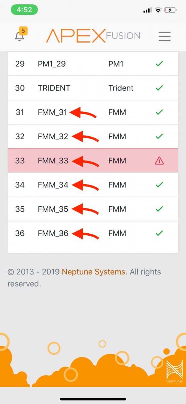Viewport: 186px width, 404px height.
Task: Tap the green 4:52 status bar clock
Action: 24,10
